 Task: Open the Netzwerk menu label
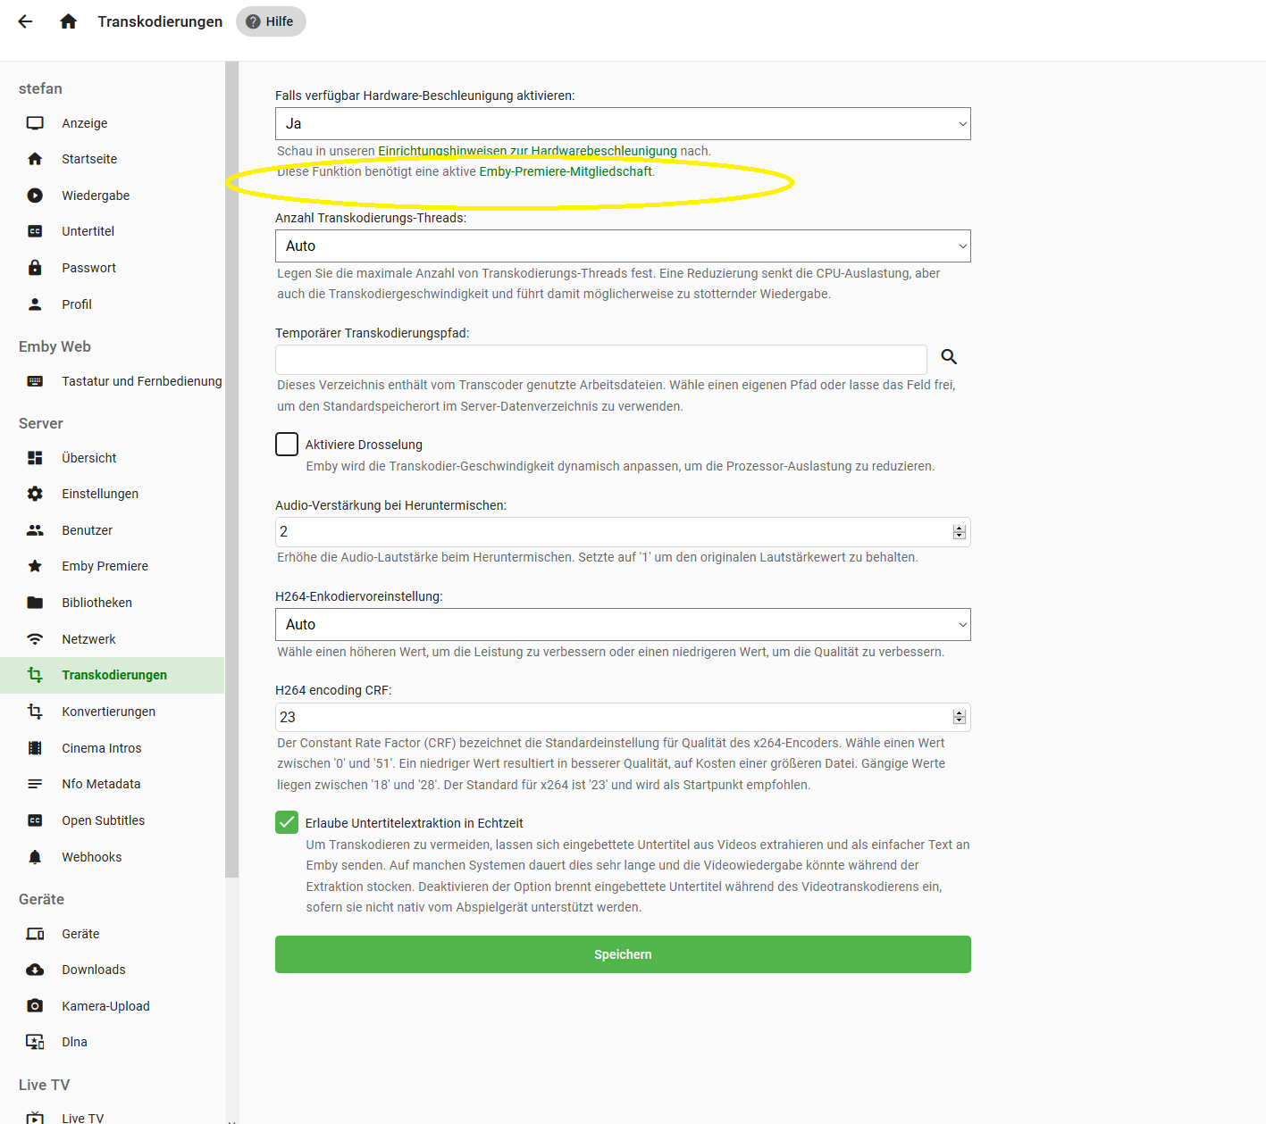88,639
